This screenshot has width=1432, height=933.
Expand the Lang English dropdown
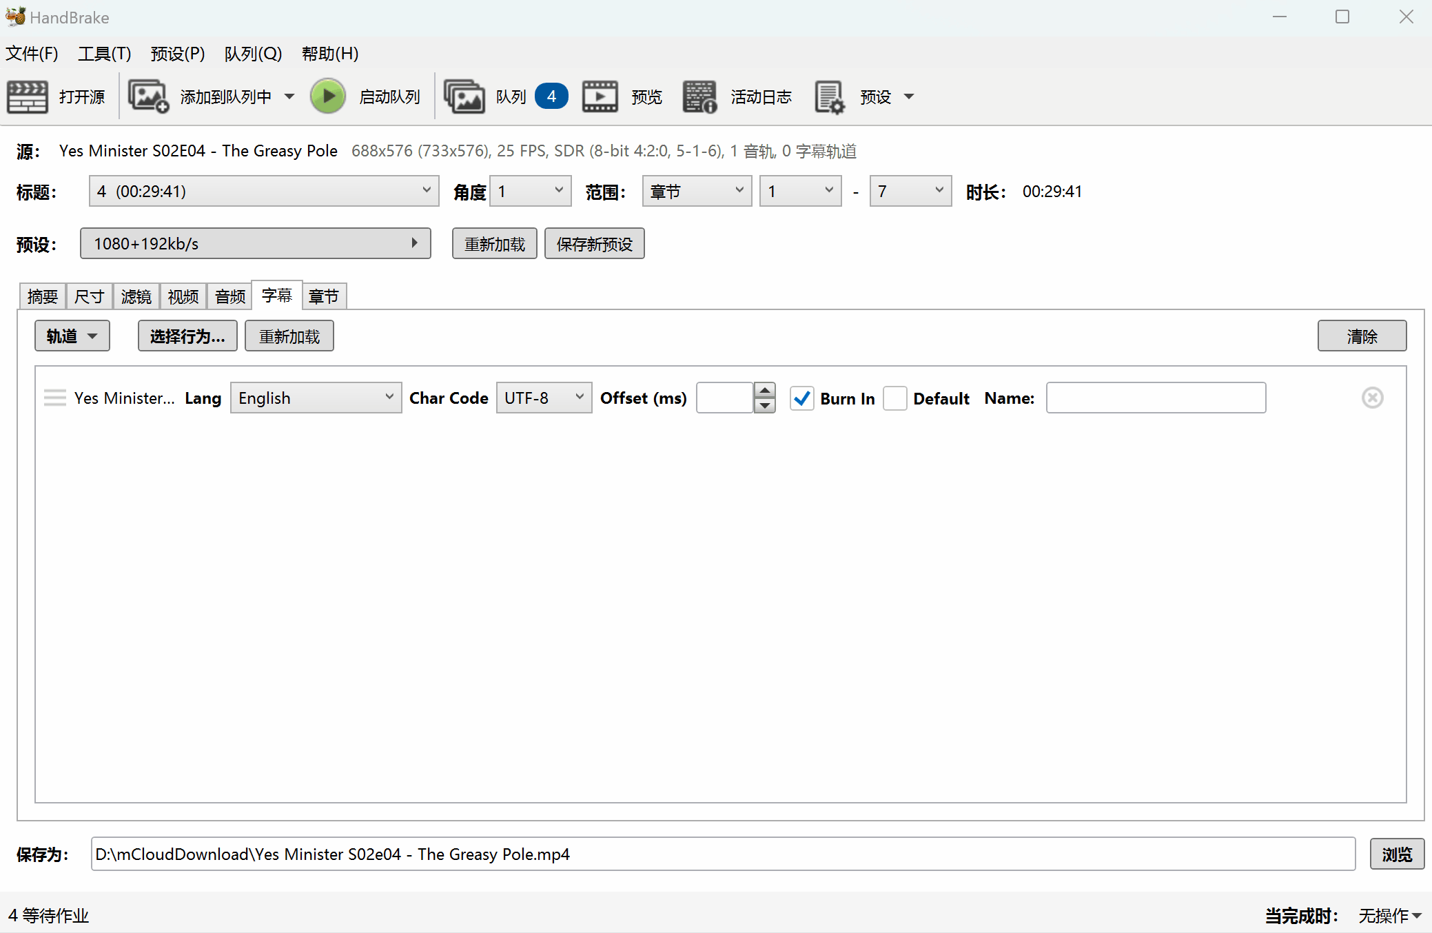[x=316, y=398]
